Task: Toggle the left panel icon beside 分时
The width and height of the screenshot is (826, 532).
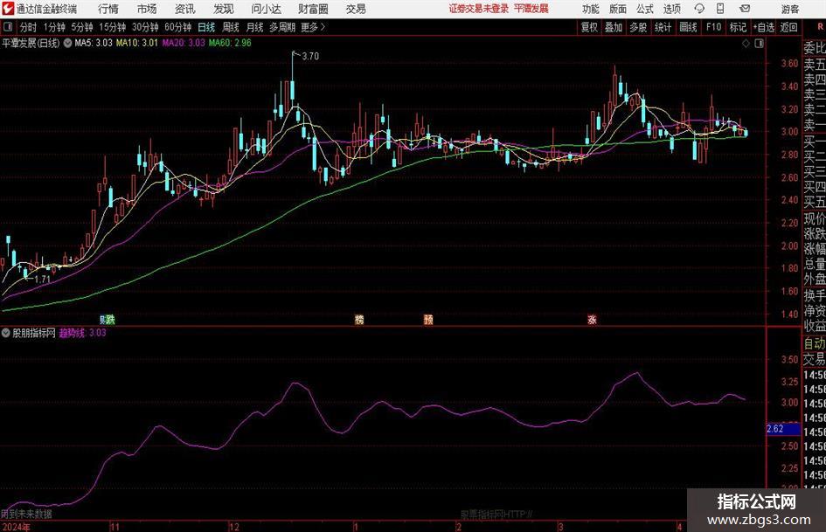Action: pyautogui.click(x=7, y=26)
